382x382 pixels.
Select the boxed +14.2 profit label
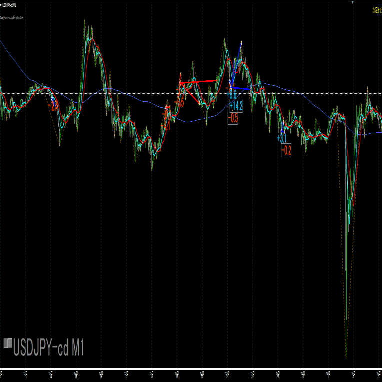(x=236, y=106)
